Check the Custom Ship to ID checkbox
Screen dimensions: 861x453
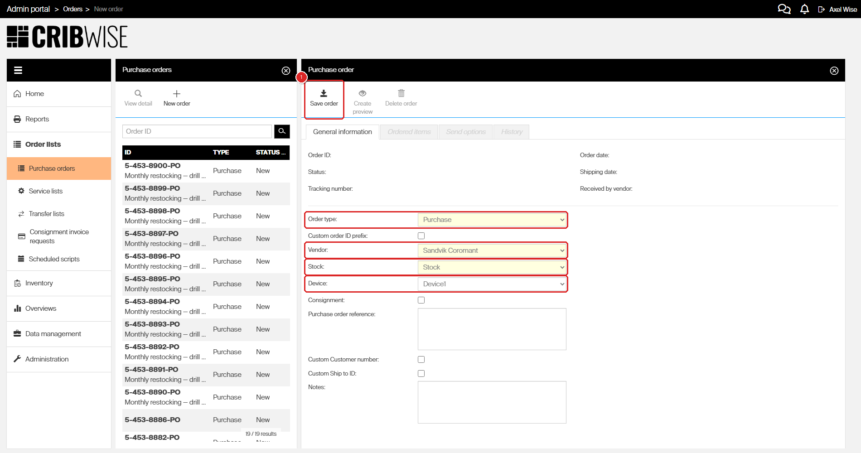421,374
